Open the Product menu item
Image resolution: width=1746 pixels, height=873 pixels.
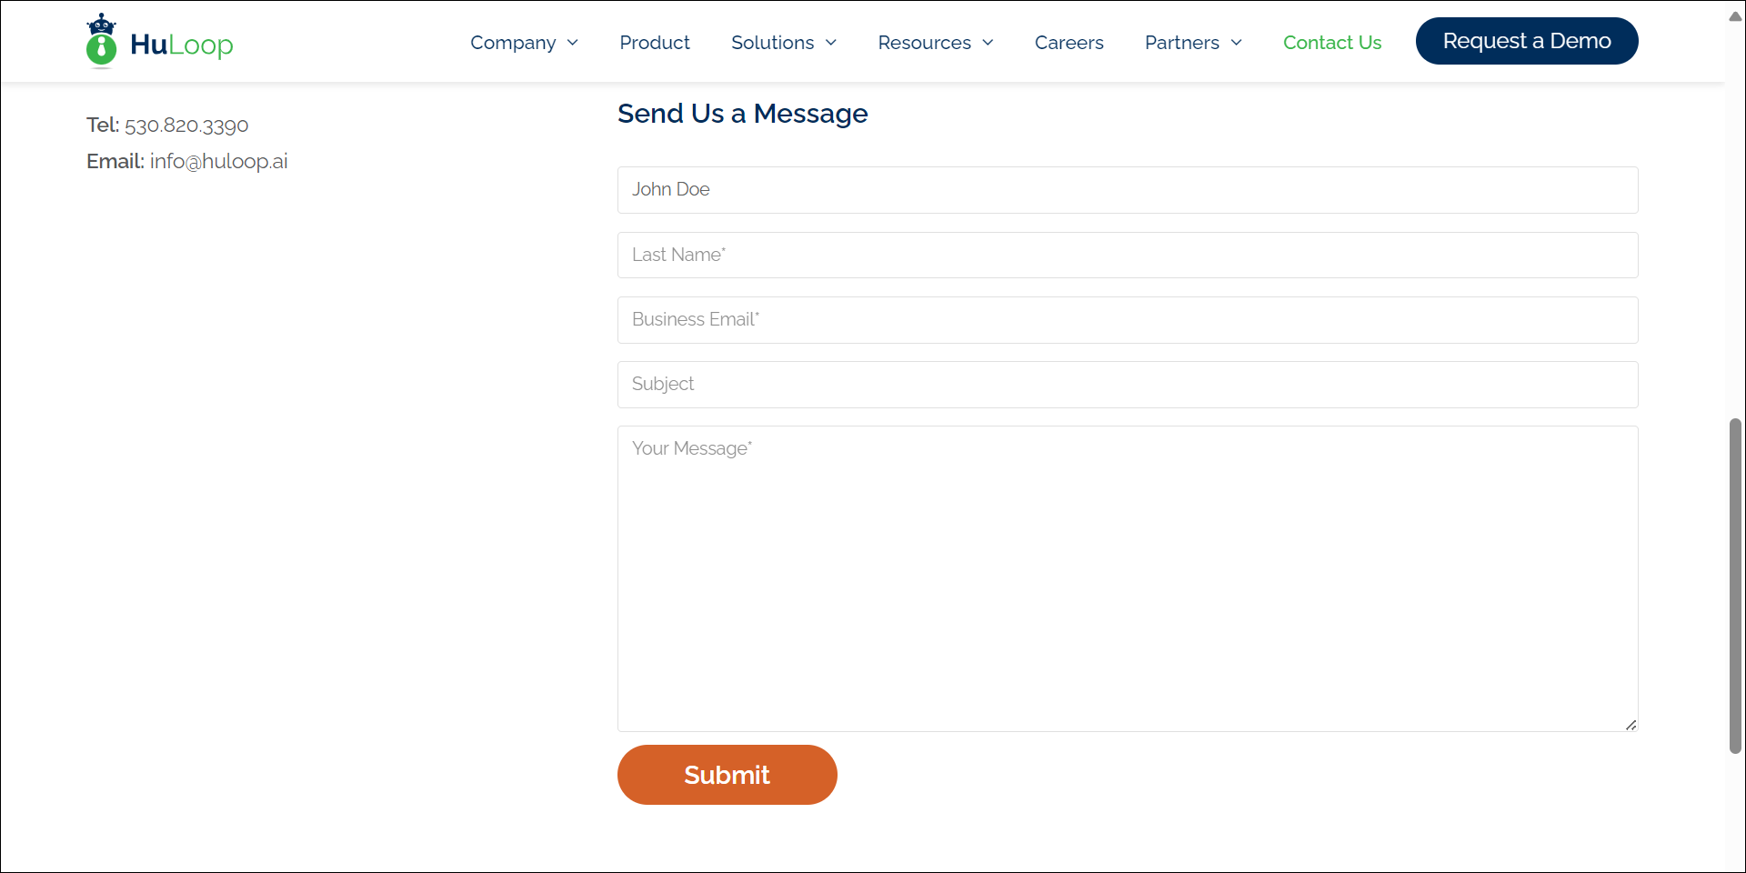654,43
